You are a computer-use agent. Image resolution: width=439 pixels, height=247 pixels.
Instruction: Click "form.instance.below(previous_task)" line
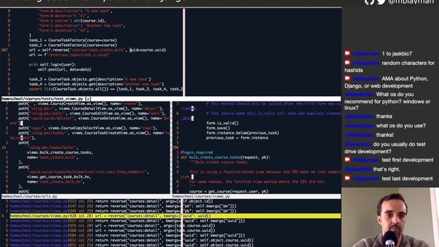tap(242, 132)
